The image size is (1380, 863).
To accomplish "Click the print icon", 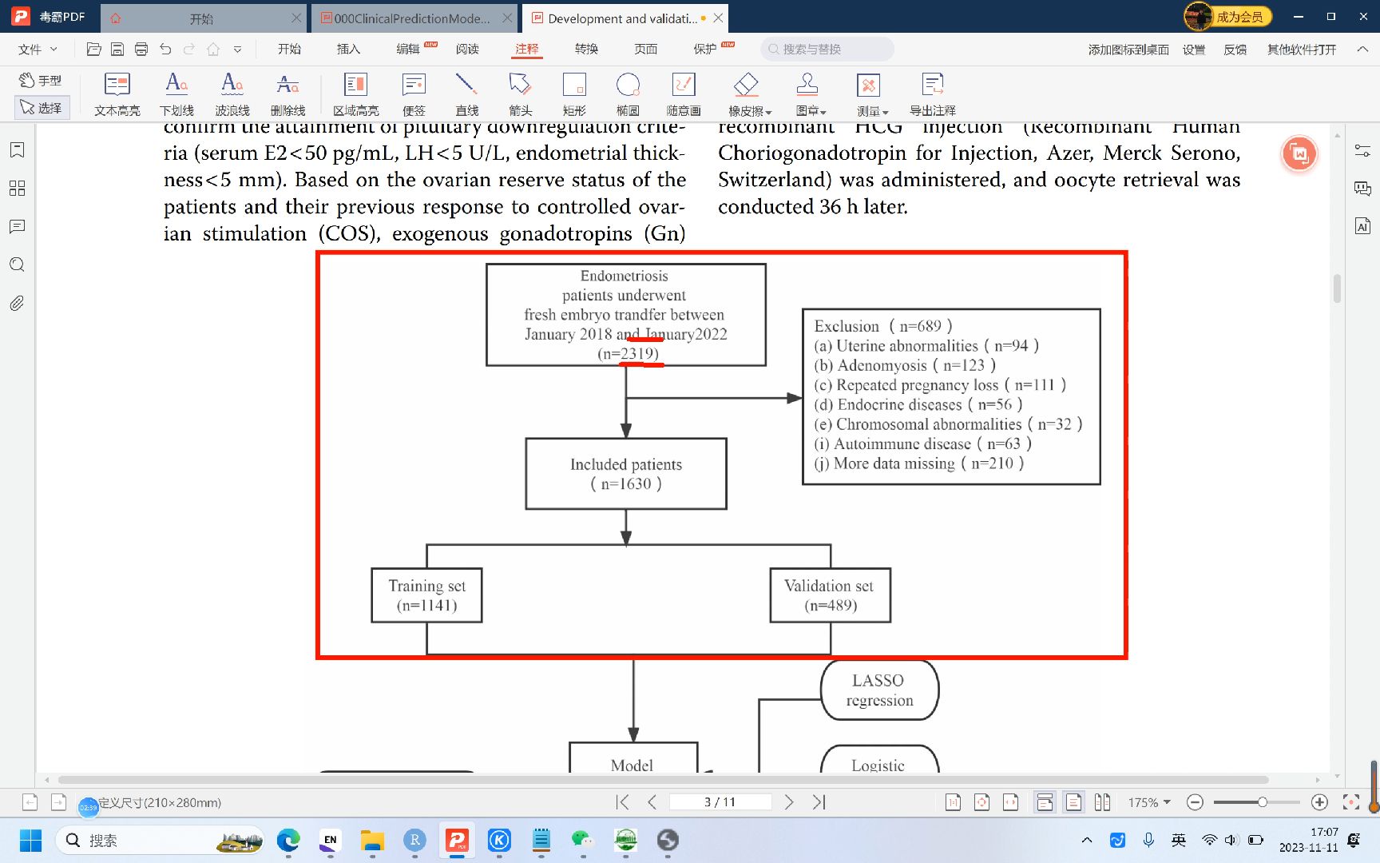I will pyautogui.click(x=141, y=49).
